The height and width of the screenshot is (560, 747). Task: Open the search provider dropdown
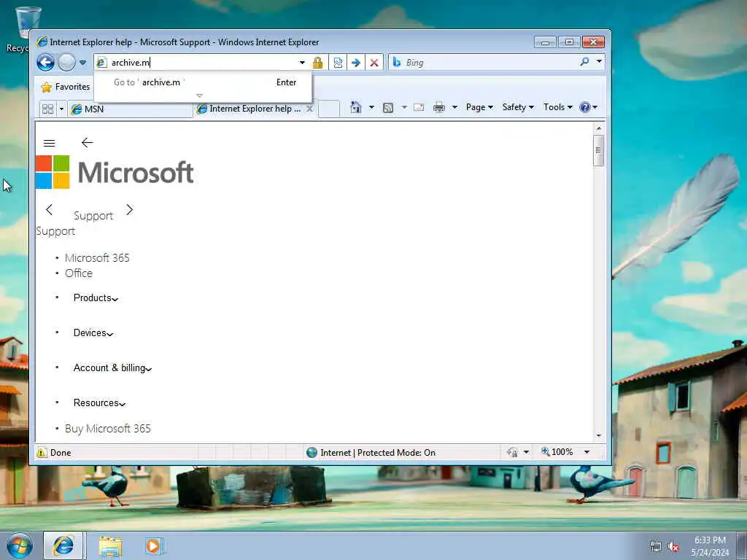point(600,61)
